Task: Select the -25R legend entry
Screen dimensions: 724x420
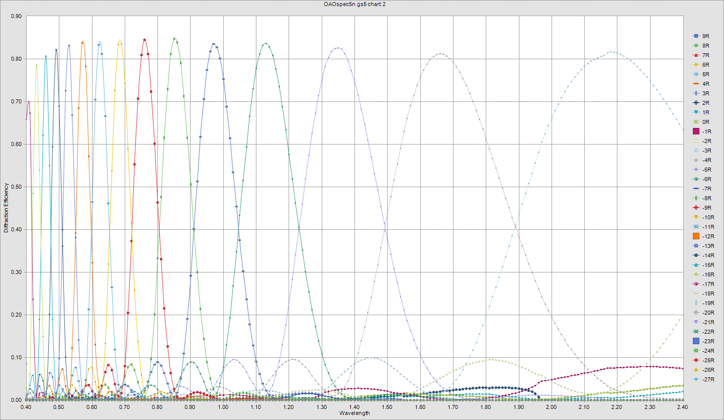Action: [x=703, y=360]
